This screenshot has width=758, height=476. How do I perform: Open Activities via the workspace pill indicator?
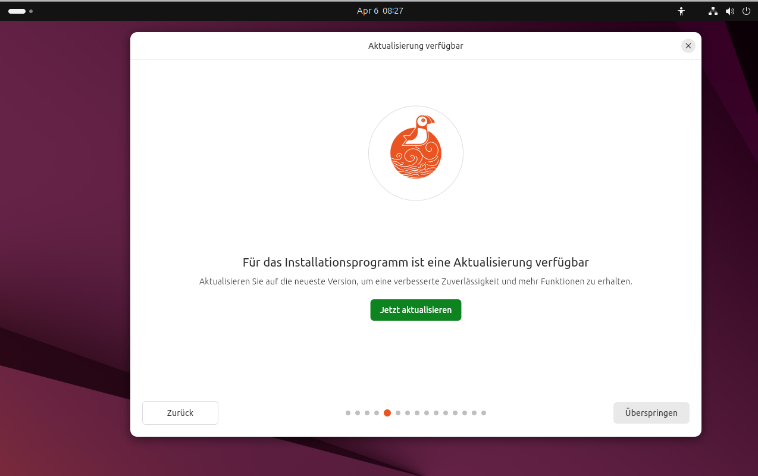(17, 11)
